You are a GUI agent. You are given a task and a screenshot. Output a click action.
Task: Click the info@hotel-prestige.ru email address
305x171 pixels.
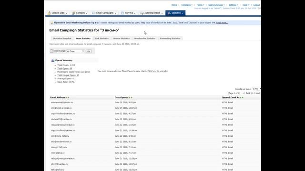pyautogui.click(x=61, y=108)
